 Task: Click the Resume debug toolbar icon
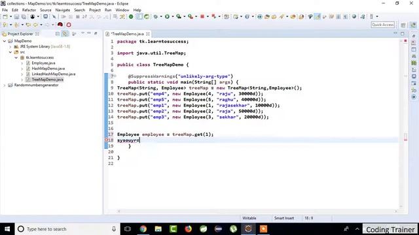pyautogui.click(x=64, y=16)
